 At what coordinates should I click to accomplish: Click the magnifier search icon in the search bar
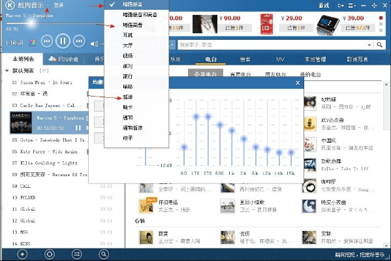(379, 44)
